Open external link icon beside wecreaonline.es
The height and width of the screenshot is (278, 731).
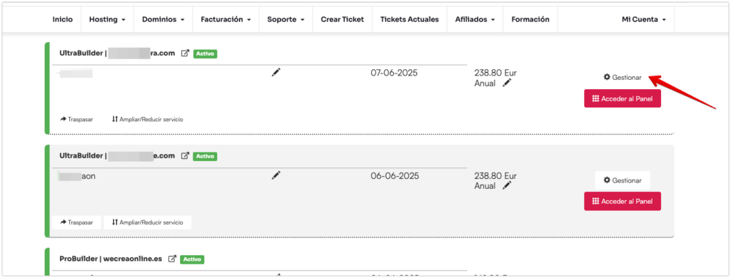point(172,259)
